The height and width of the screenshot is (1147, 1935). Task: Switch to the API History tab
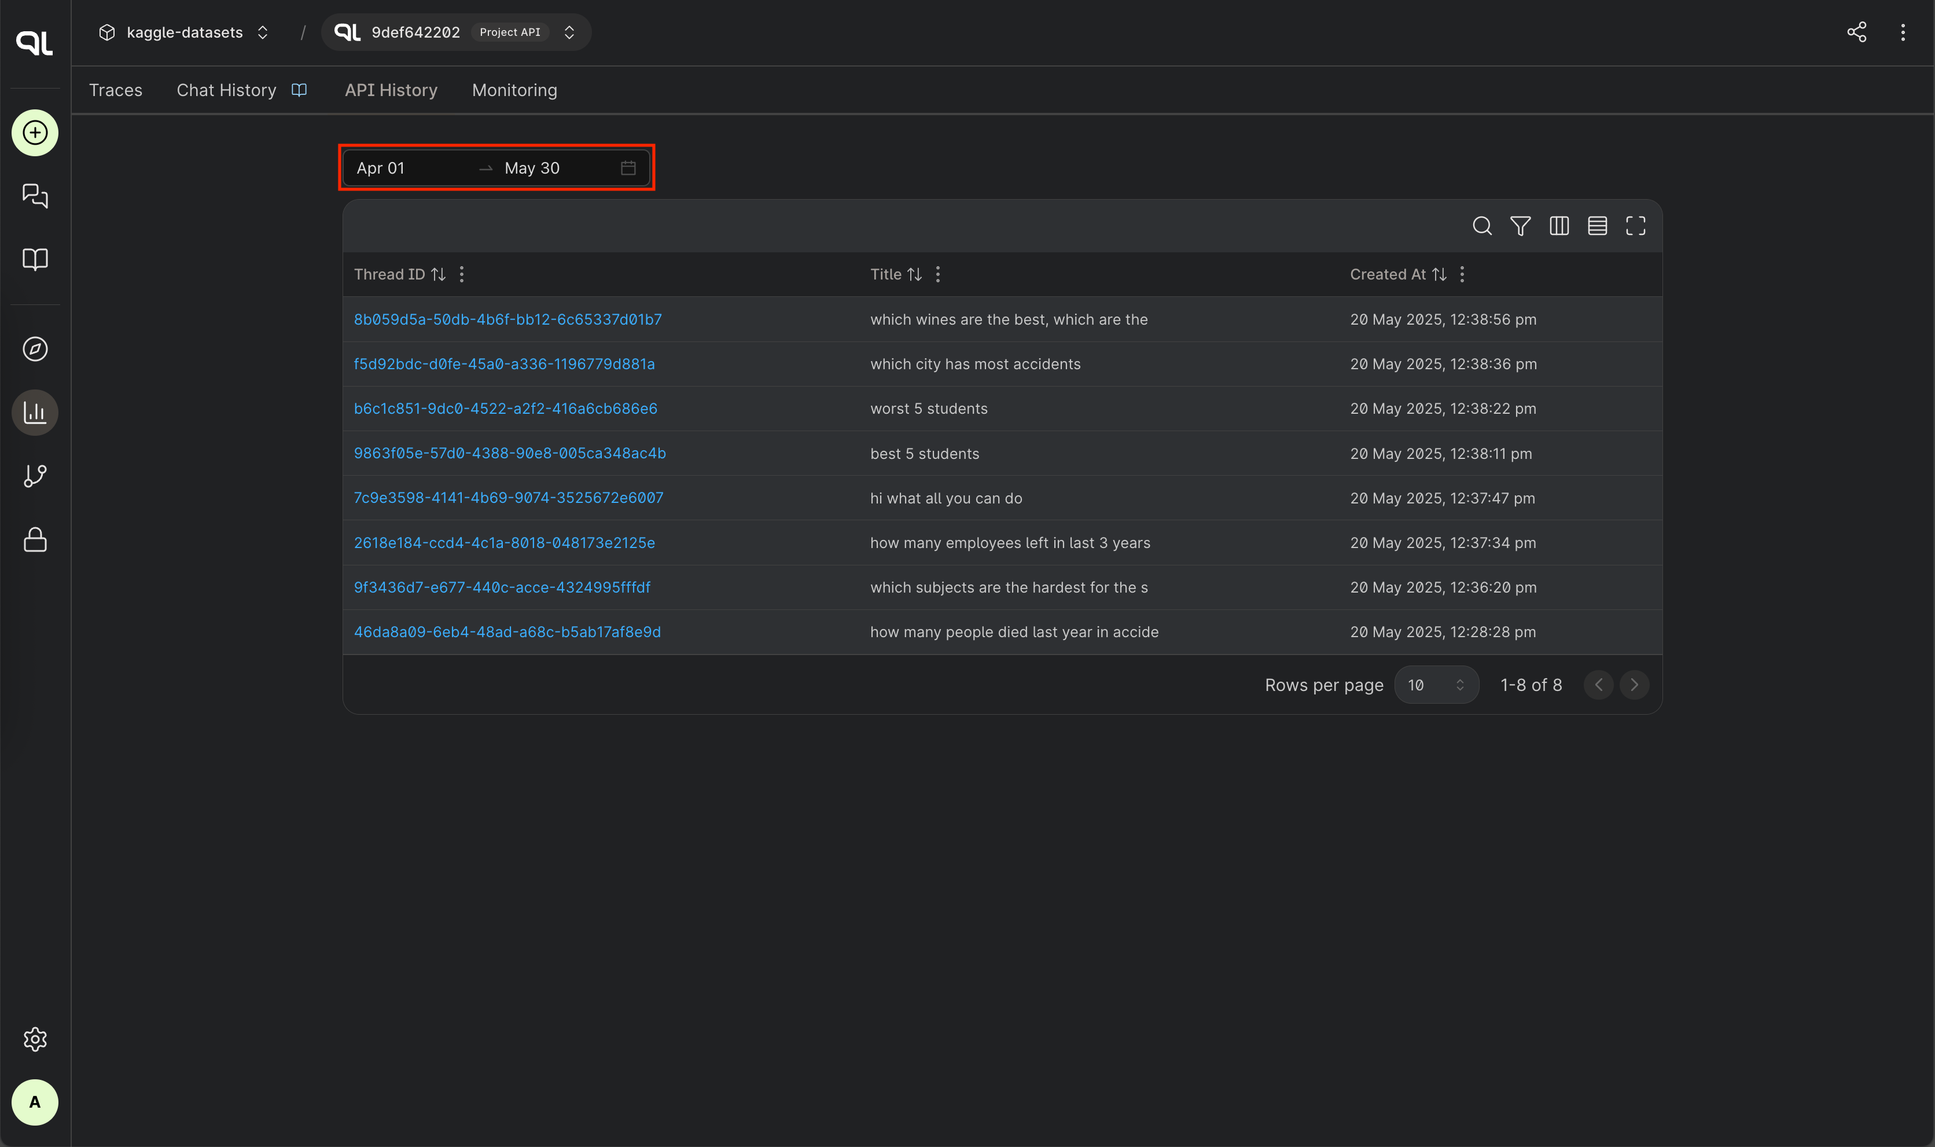coord(391,90)
